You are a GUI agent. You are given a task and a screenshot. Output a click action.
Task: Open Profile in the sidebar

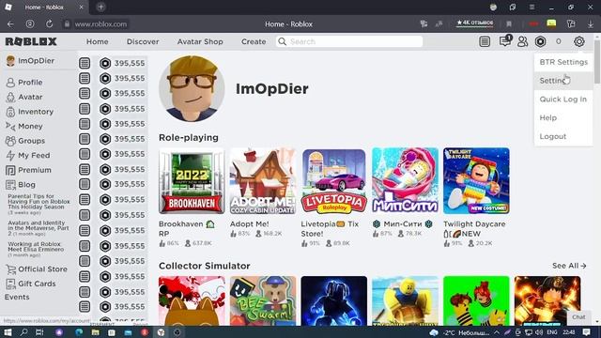(24, 83)
